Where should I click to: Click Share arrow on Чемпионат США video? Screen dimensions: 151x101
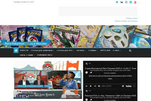[91, 100]
